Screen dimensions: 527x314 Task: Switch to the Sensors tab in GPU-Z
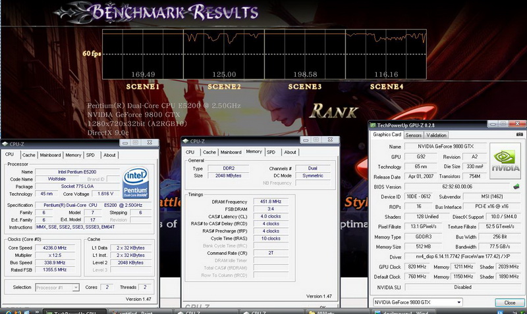point(414,135)
